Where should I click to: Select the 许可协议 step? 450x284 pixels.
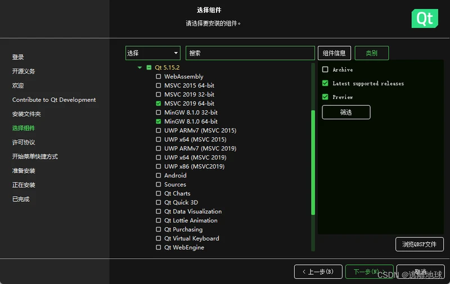(24, 142)
